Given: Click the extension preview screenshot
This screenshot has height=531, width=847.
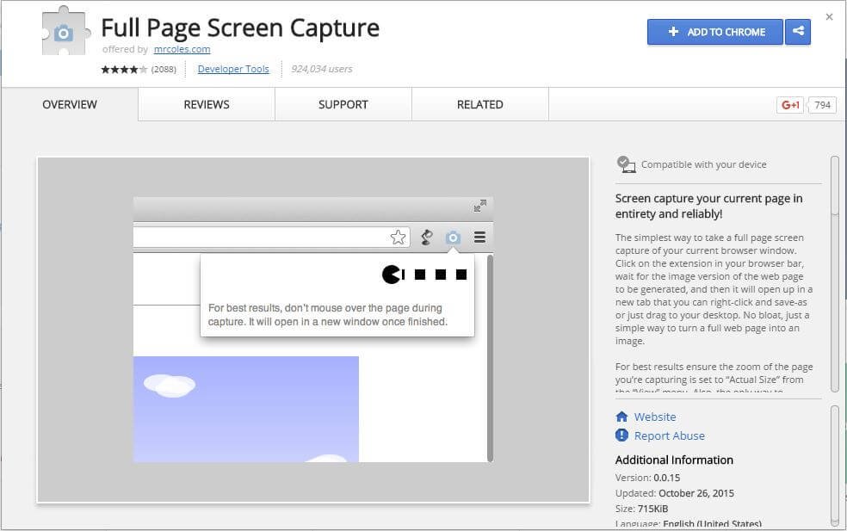Looking at the screenshot, I should pos(313,330).
